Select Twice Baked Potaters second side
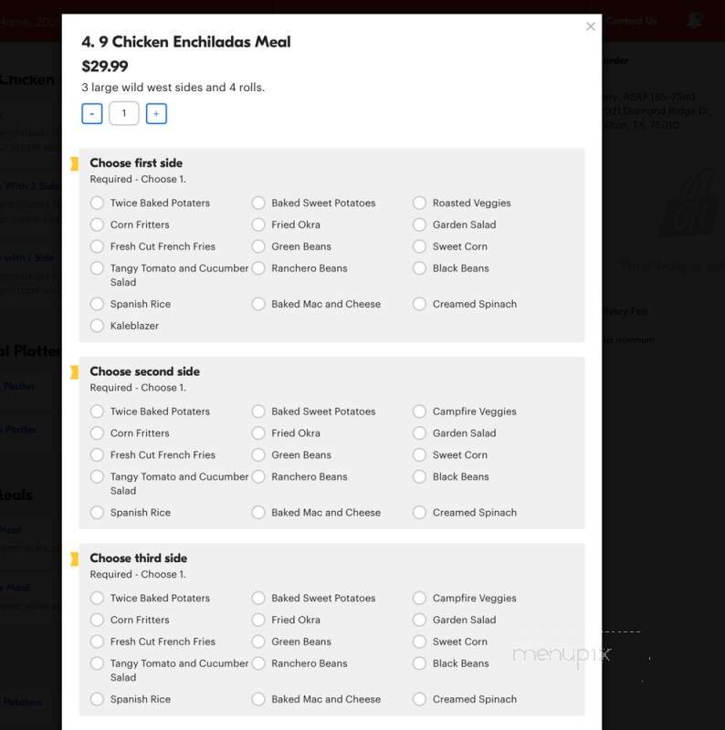The width and height of the screenshot is (725, 730). (x=97, y=412)
